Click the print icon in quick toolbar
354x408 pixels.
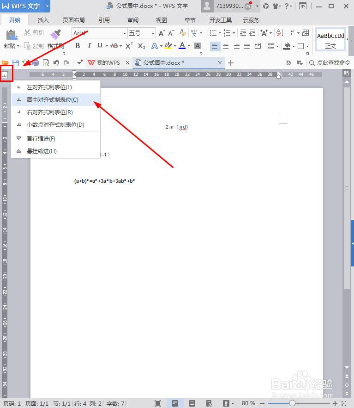coord(36,63)
